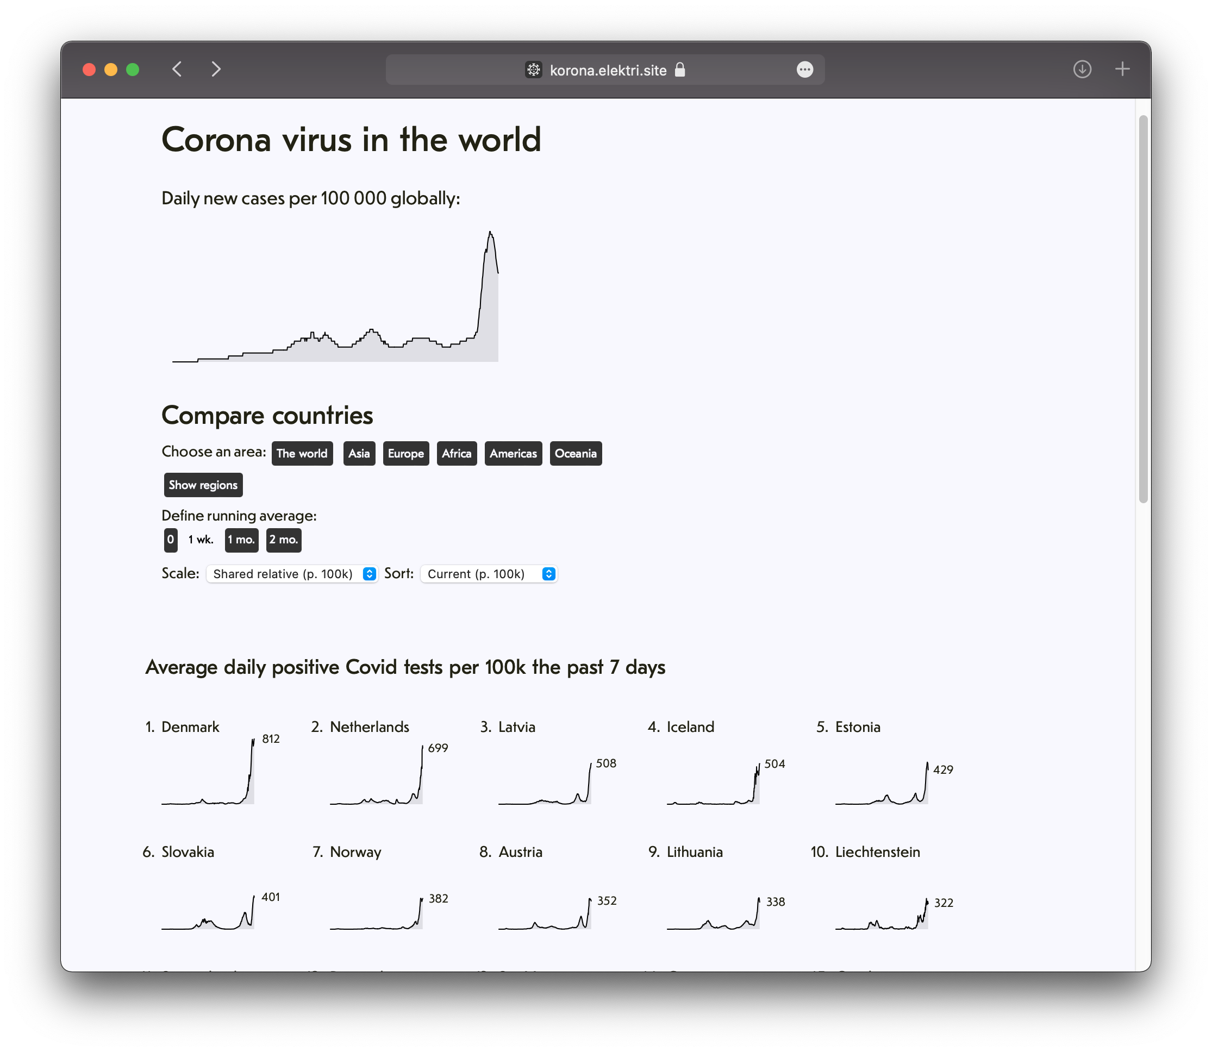Select The world area button
The image size is (1212, 1052).
pos(302,453)
